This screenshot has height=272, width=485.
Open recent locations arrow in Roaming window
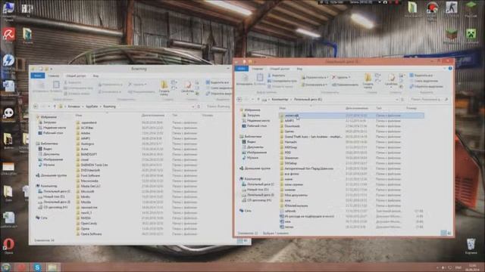[48, 107]
